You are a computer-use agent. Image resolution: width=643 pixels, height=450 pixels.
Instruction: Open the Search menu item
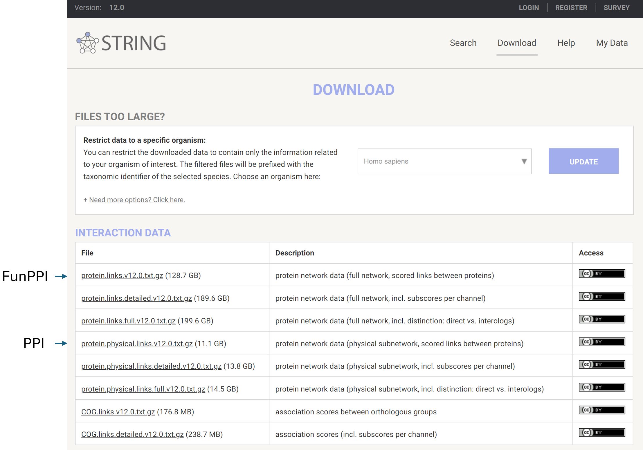pyautogui.click(x=463, y=43)
